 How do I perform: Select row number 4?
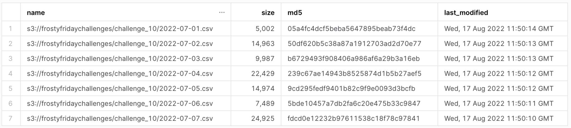point(11,73)
